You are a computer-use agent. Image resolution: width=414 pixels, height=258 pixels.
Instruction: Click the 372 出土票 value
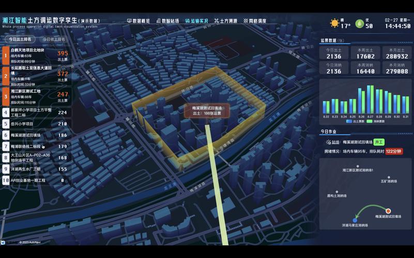click(x=63, y=74)
